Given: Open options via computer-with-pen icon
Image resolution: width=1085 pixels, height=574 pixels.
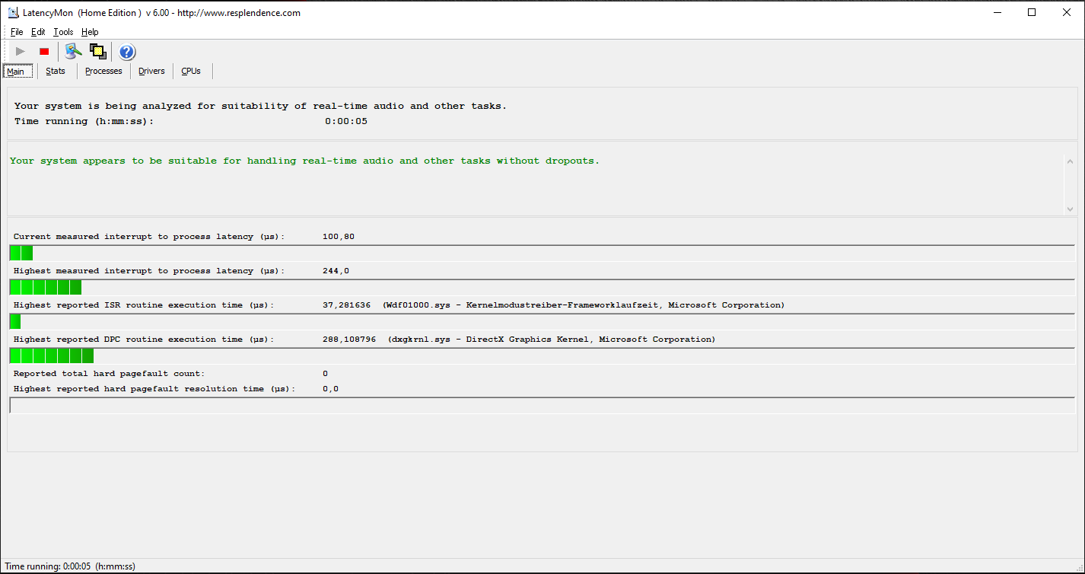Looking at the screenshot, I should click(x=73, y=52).
